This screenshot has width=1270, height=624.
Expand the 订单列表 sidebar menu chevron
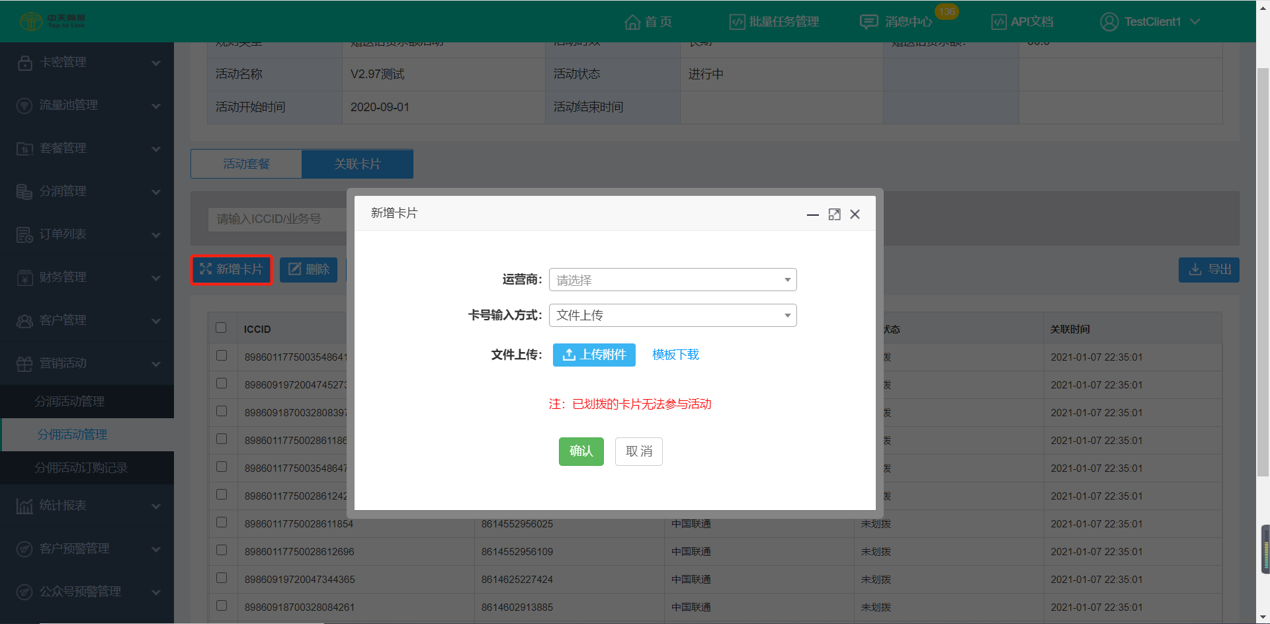click(156, 236)
